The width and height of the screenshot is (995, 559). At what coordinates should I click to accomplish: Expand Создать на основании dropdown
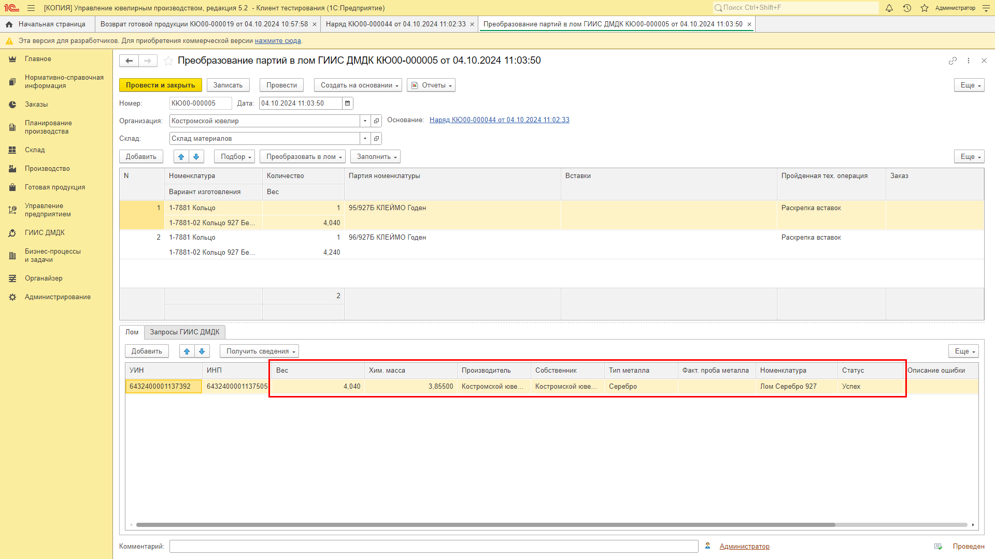click(358, 85)
